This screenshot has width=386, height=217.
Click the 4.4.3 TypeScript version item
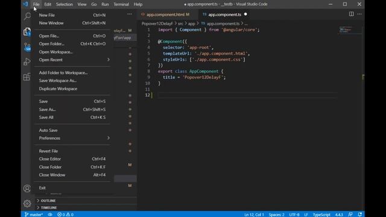339,215
